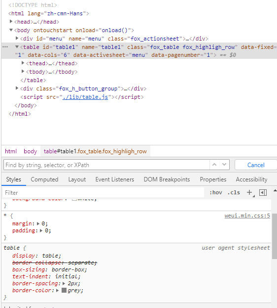Click the 'text-indent: initial;' declaration
Image resolution: width=277 pixels, height=308 pixels.
pos(46,276)
